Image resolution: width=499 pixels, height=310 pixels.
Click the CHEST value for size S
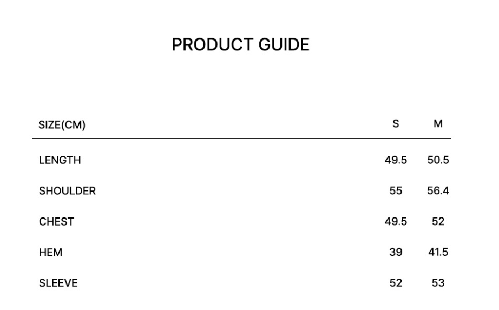click(x=396, y=222)
